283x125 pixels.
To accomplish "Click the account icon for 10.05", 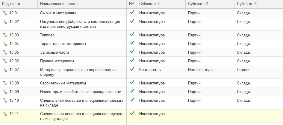I will click(x=5, y=53).
